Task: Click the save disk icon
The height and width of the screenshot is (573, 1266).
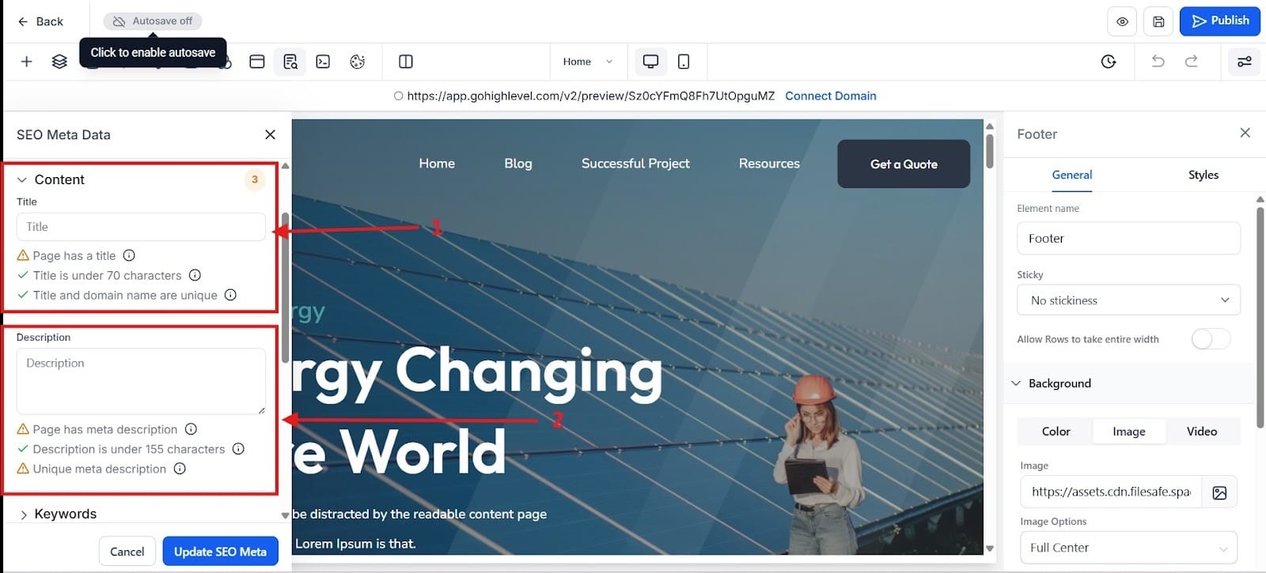Action: coord(1158,21)
